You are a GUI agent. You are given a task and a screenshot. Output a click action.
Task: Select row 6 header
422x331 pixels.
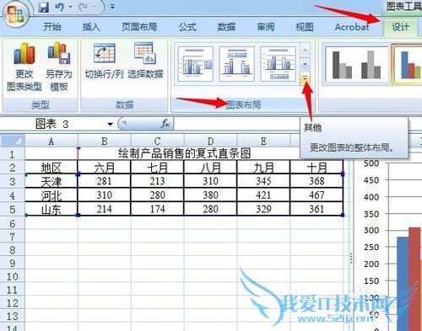(x=13, y=223)
